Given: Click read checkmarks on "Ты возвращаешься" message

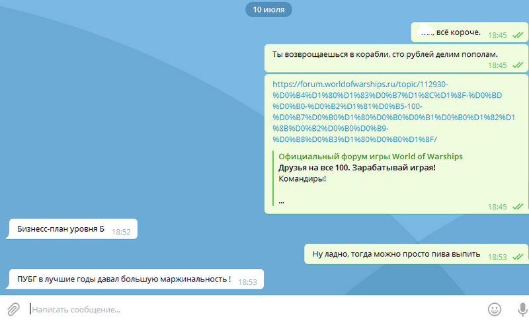Looking at the screenshot, I should (517, 65).
